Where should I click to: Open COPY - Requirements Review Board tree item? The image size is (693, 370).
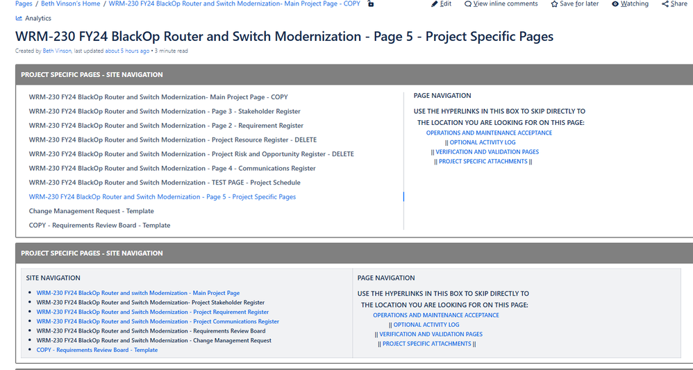99,225
